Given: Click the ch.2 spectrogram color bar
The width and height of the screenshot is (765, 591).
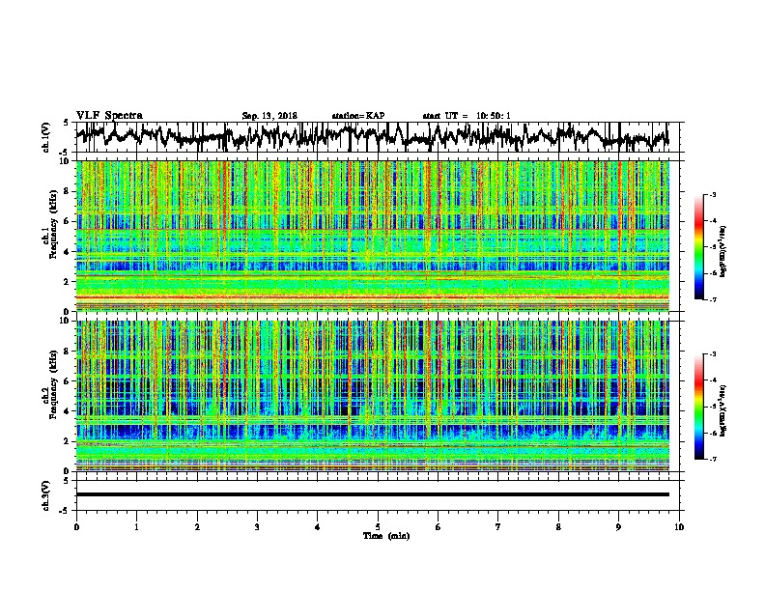Looking at the screenshot, I should [x=698, y=407].
